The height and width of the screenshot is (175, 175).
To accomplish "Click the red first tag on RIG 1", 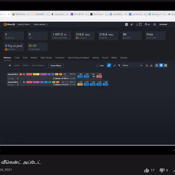I will point(29,74).
